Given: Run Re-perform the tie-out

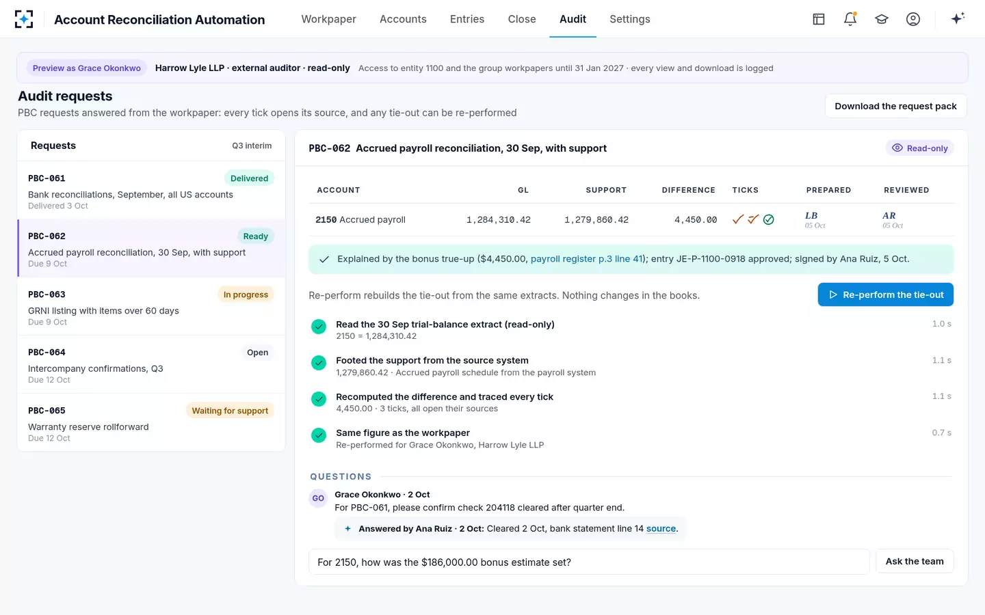Looking at the screenshot, I should 886,295.
